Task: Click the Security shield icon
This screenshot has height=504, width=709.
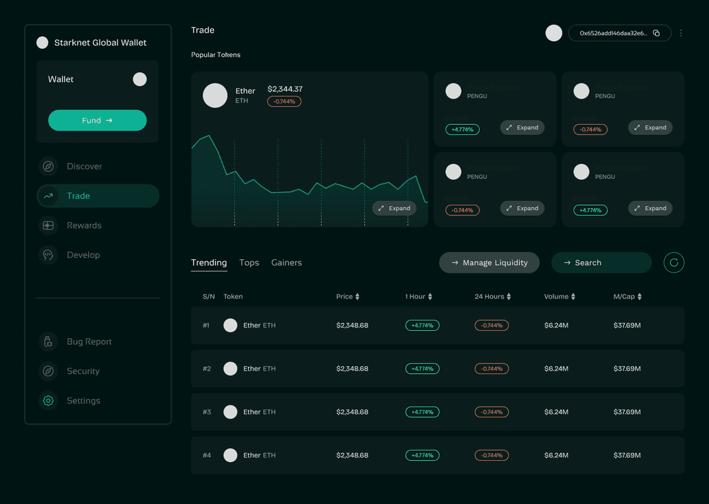Action: point(48,371)
